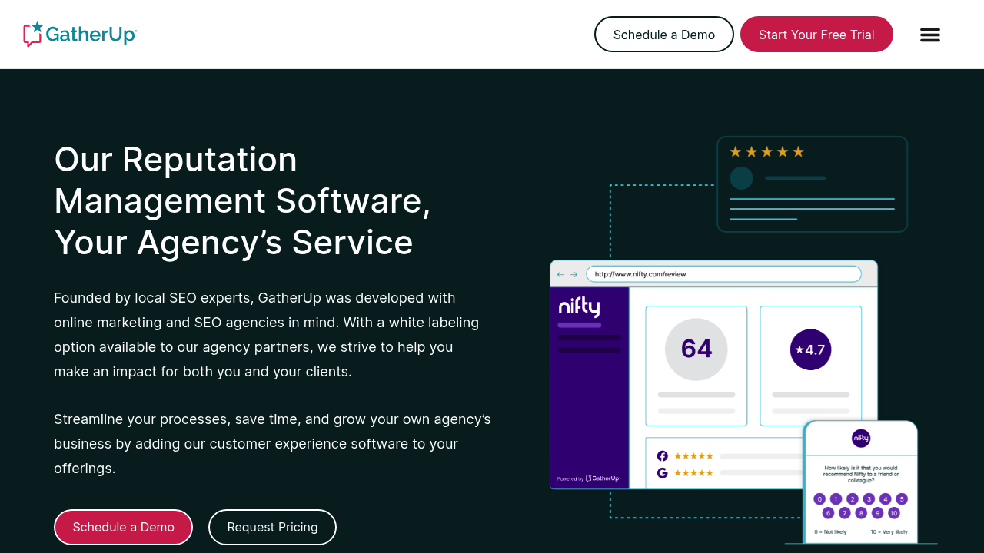Click the nifty.com/review address bar
The height and width of the screenshot is (553, 984).
(723, 274)
